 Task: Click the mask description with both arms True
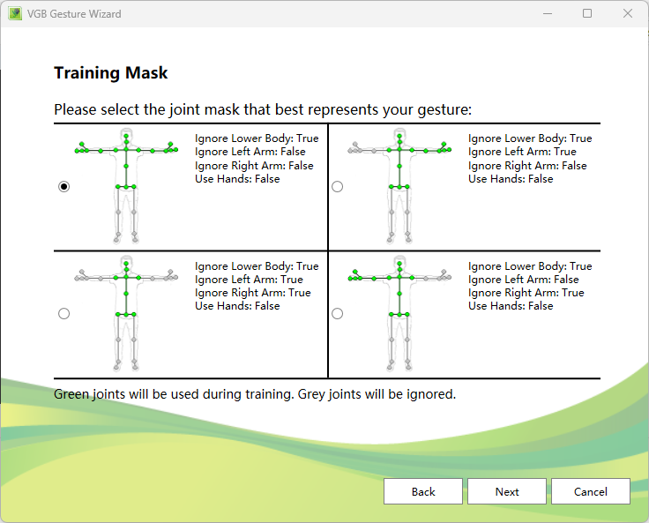[x=257, y=286]
